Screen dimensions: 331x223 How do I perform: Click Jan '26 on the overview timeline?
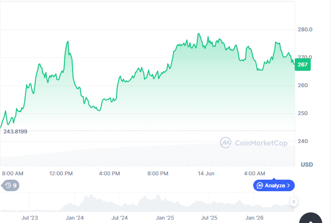tap(254, 218)
